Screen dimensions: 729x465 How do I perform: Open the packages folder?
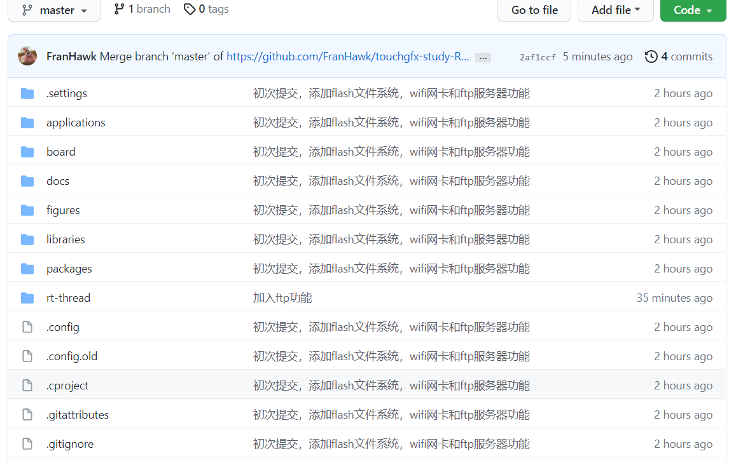point(69,269)
